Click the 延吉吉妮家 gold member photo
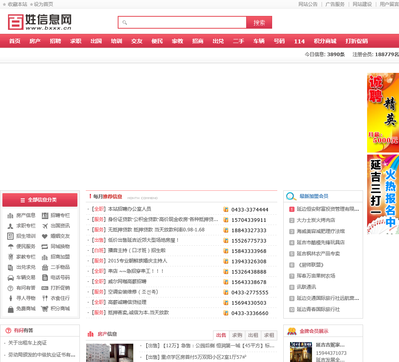Viewport: 399px width, 362px height. [301, 352]
